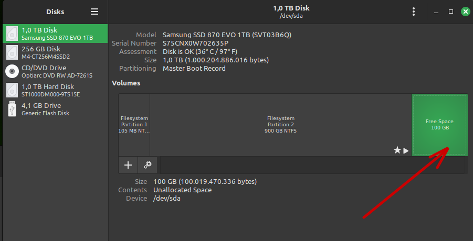Screen dimensions: 473x241
Task: Select Partition 2 900 GB NTFS volume
Action: [280, 125]
